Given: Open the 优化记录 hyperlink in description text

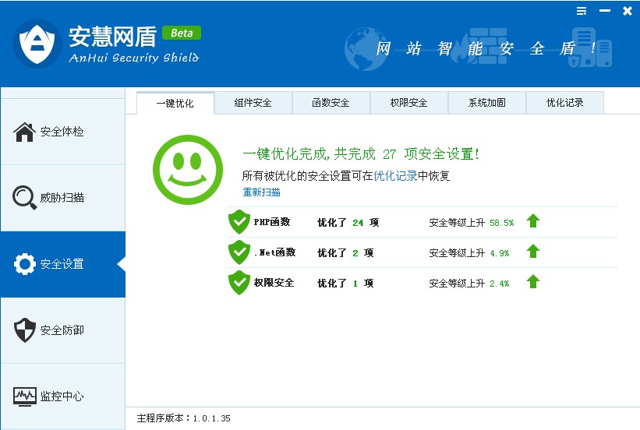Looking at the screenshot, I should 395,176.
